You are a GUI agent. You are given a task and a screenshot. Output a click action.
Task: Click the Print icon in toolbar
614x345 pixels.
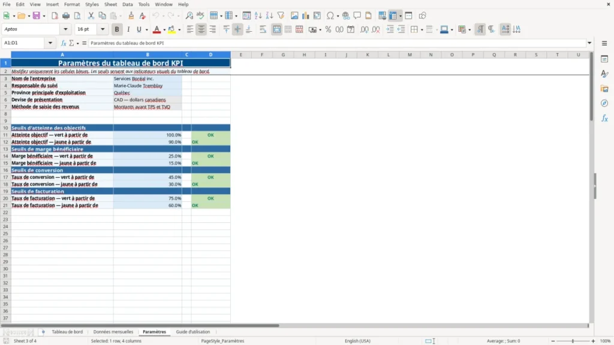66,16
